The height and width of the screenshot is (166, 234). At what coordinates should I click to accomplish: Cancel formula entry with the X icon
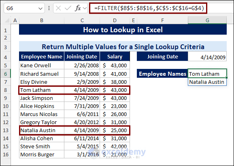coord(58,8)
